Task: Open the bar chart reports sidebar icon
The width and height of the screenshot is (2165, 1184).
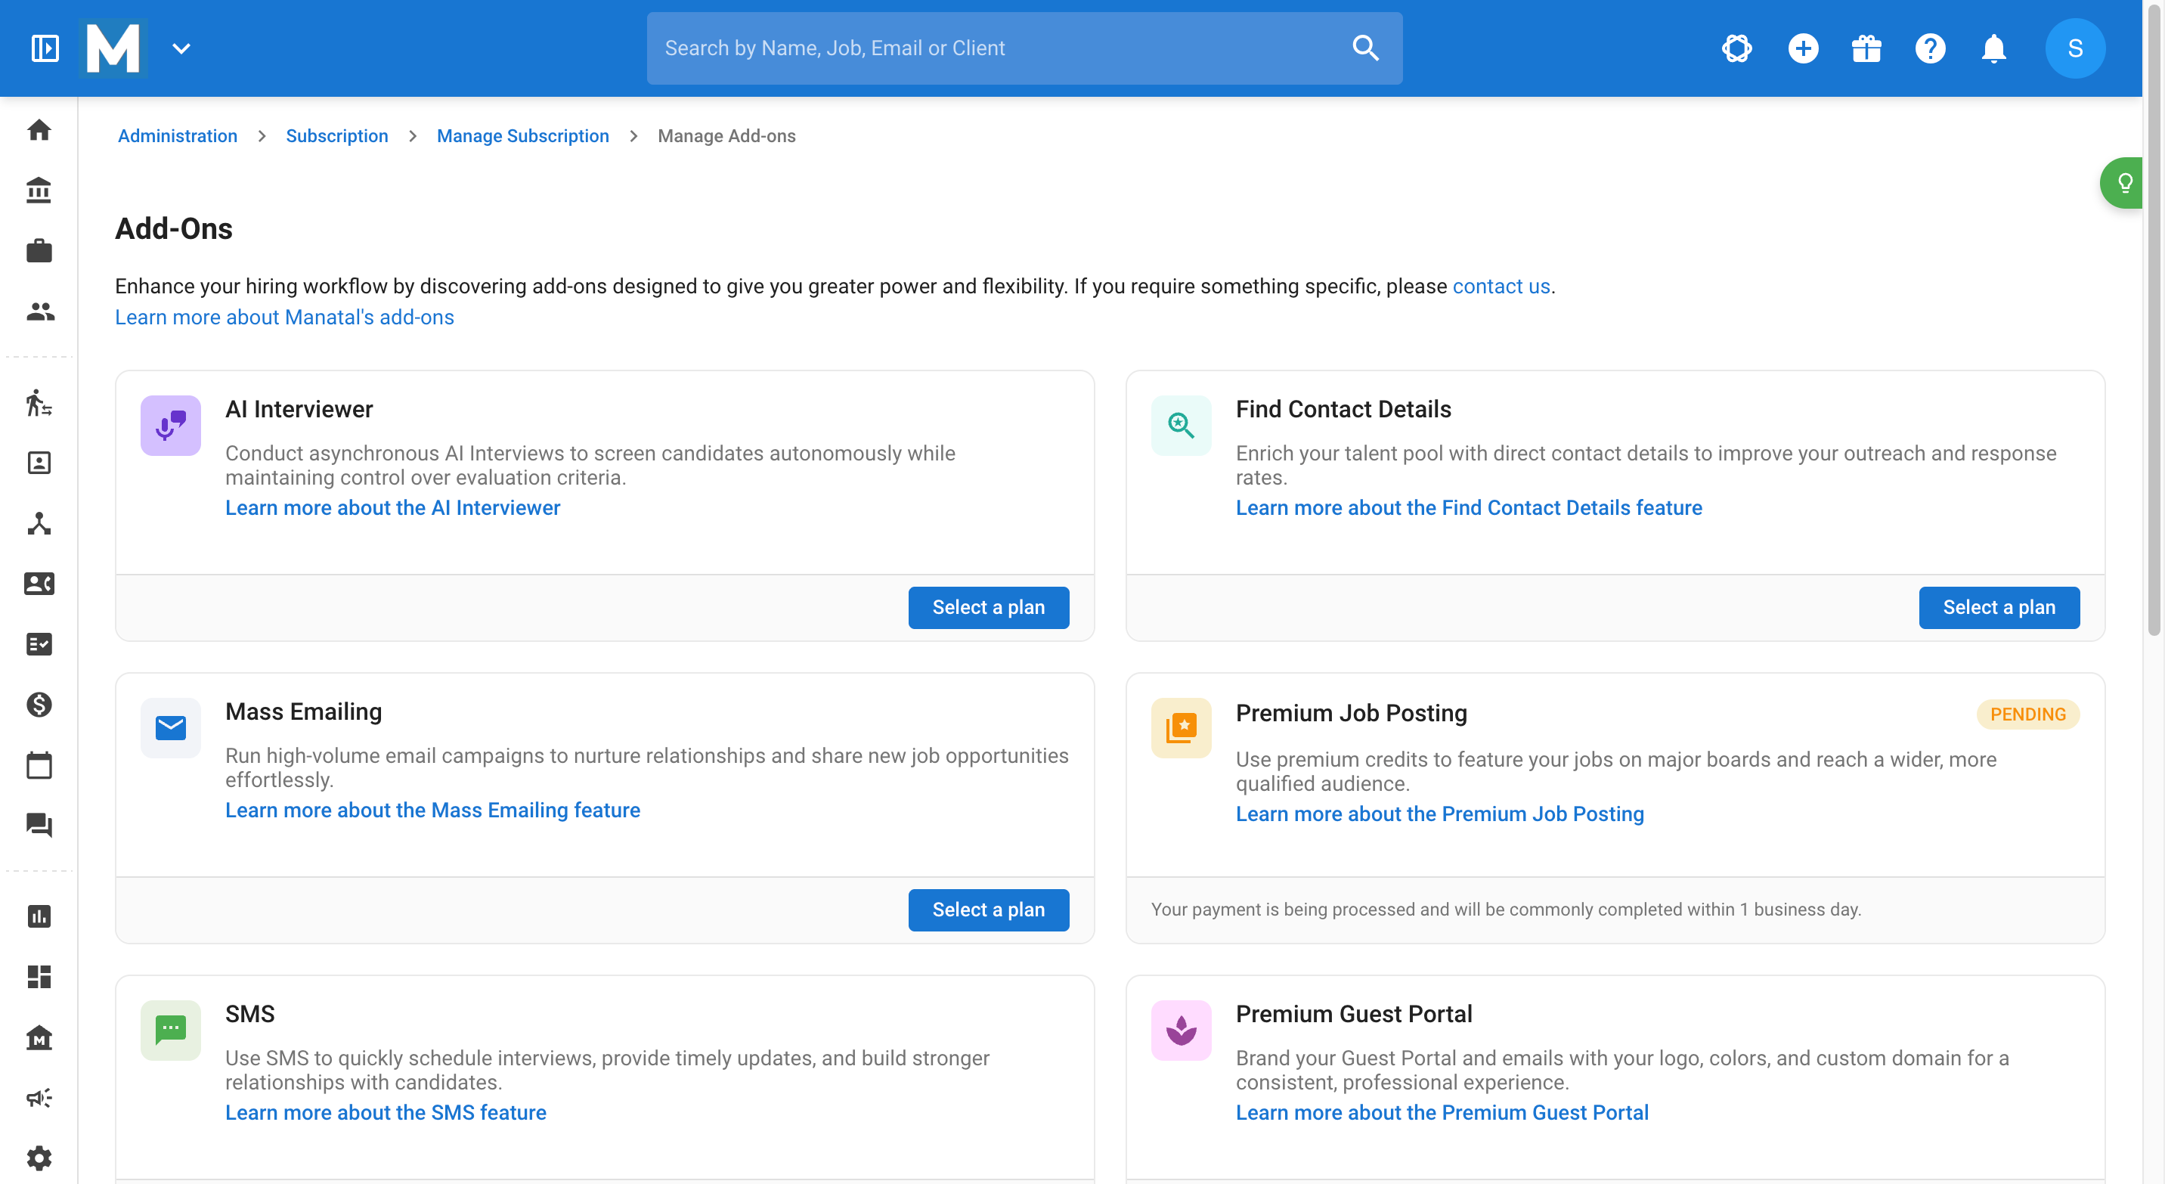Action: (39, 916)
